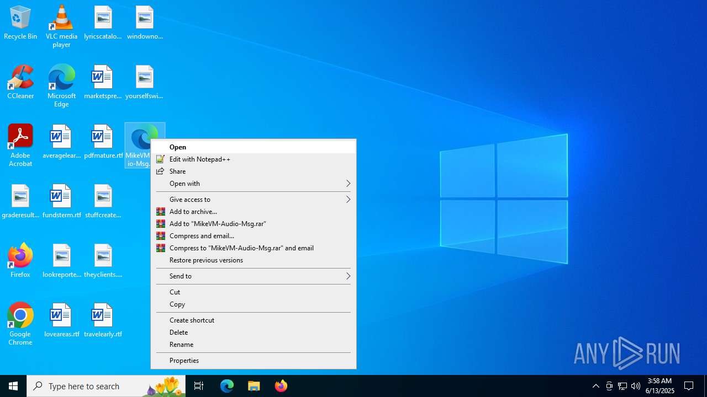Screen dimensions: 707x397
Task: Select the CCleaner desktop shortcut
Action: pos(20,83)
